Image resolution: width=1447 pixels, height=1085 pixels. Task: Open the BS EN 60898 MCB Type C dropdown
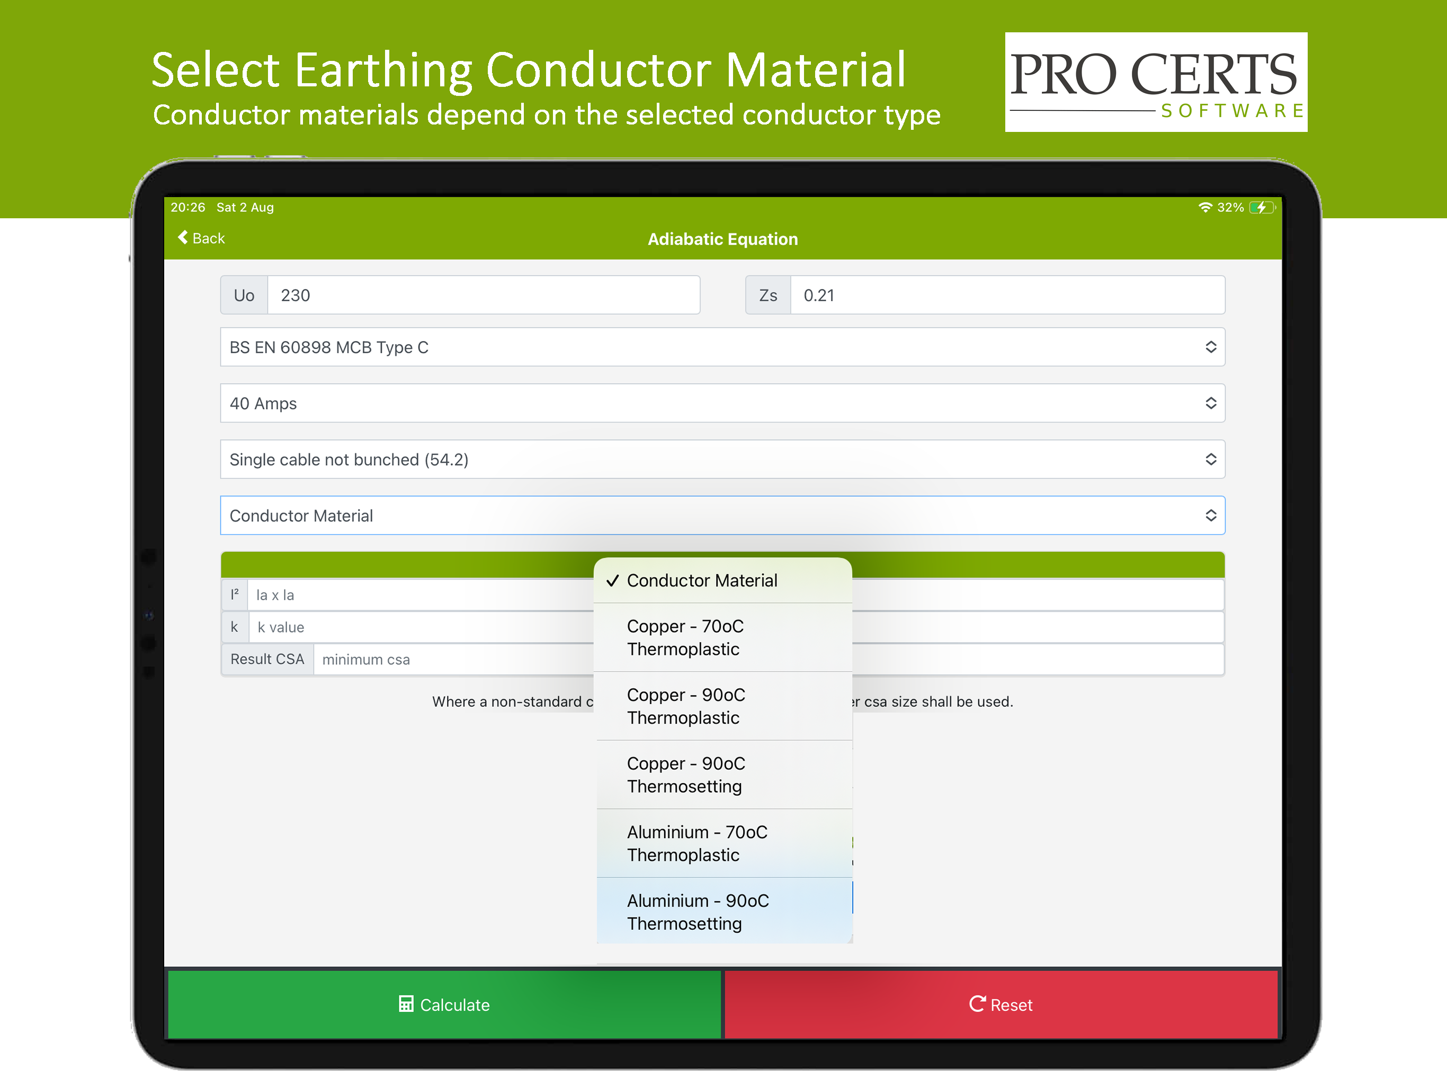722,347
